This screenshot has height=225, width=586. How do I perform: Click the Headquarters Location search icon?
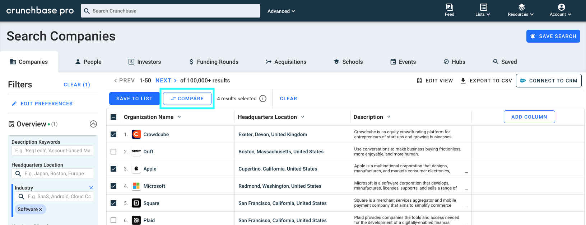point(18,174)
